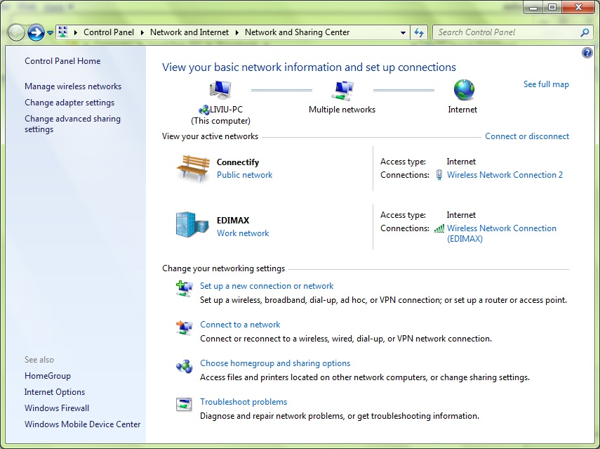Viewport: 600px width, 449px height.
Task: Open Change advanced sharing settings
Action: coord(72,124)
